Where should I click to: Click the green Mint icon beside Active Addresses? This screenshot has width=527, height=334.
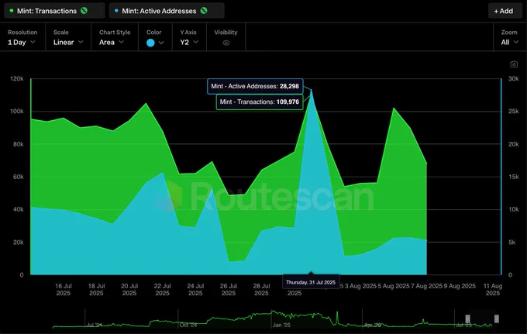[x=204, y=11]
